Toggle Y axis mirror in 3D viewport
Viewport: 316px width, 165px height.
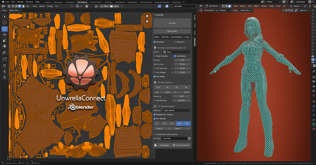click(x=289, y=10)
